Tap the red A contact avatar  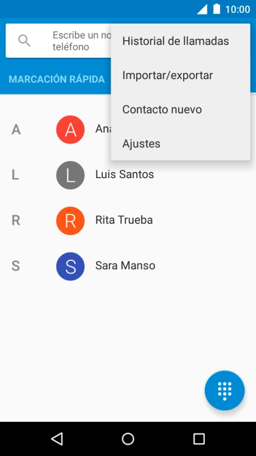tap(71, 130)
